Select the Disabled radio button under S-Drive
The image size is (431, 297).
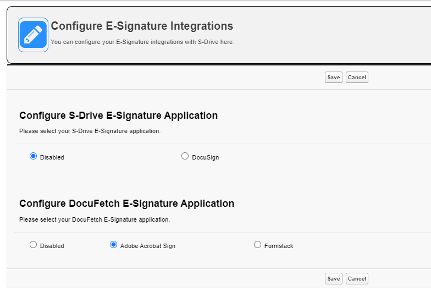point(33,156)
